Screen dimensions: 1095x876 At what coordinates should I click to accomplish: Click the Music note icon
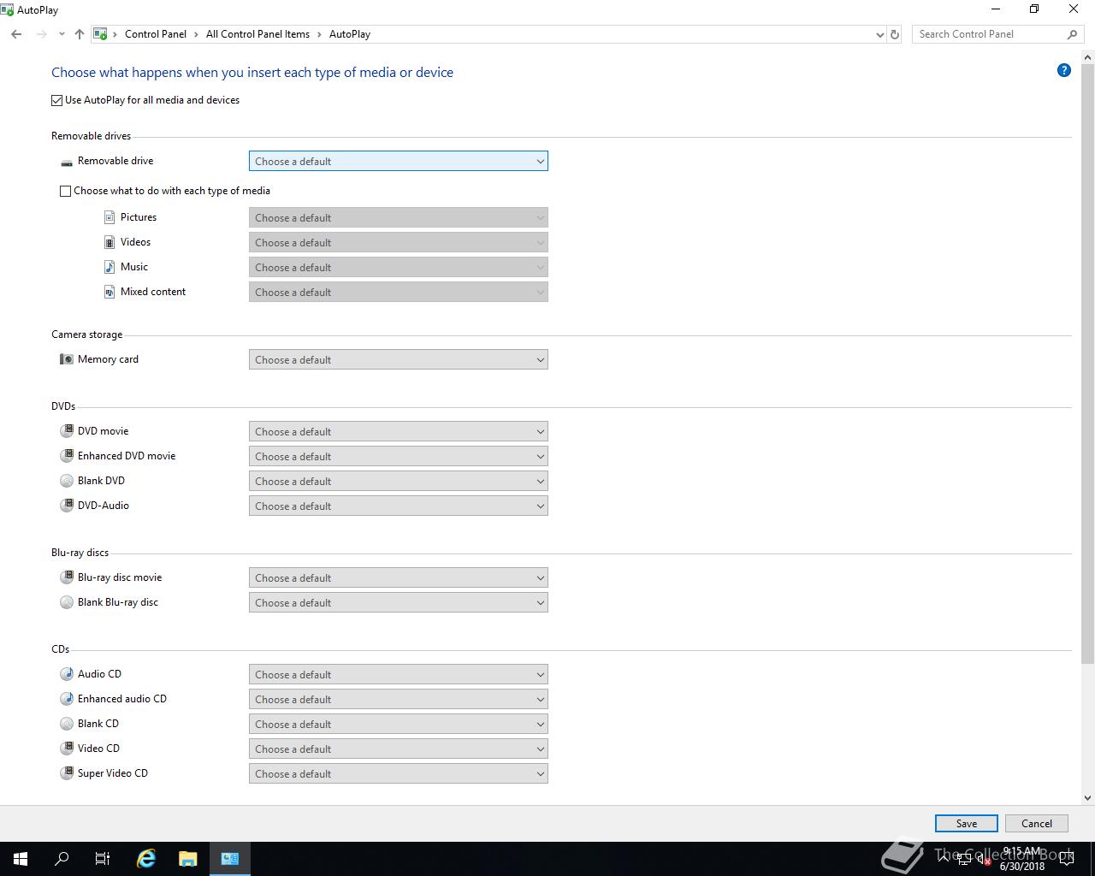(109, 267)
